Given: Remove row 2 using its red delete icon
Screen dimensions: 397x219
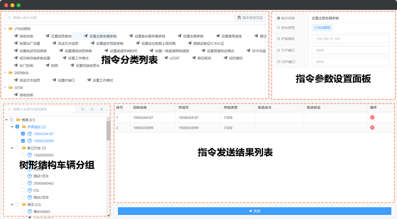Looking at the screenshot, I should (372, 127).
